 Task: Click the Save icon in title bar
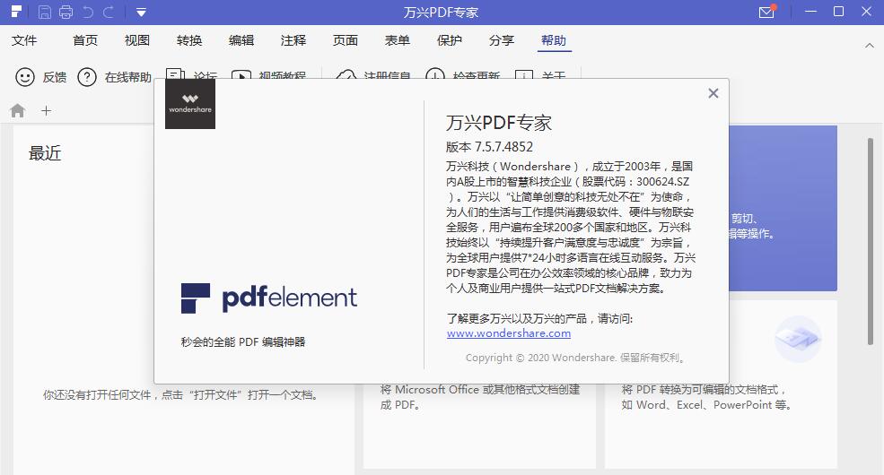[x=45, y=12]
